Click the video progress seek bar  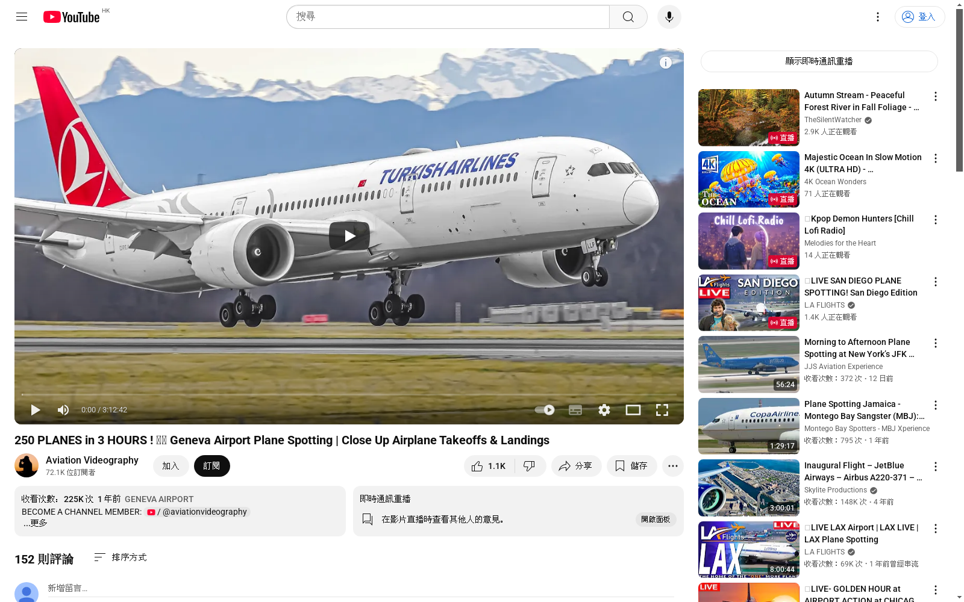tap(349, 394)
